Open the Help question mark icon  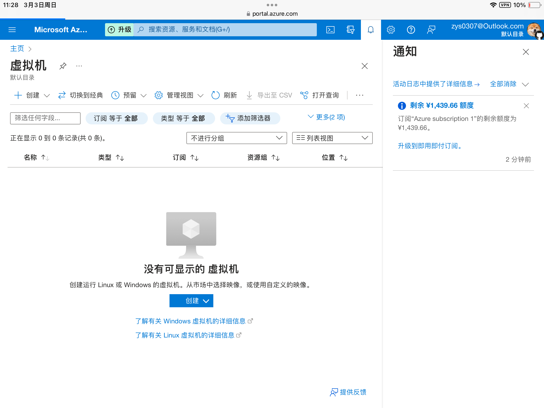pos(411,30)
